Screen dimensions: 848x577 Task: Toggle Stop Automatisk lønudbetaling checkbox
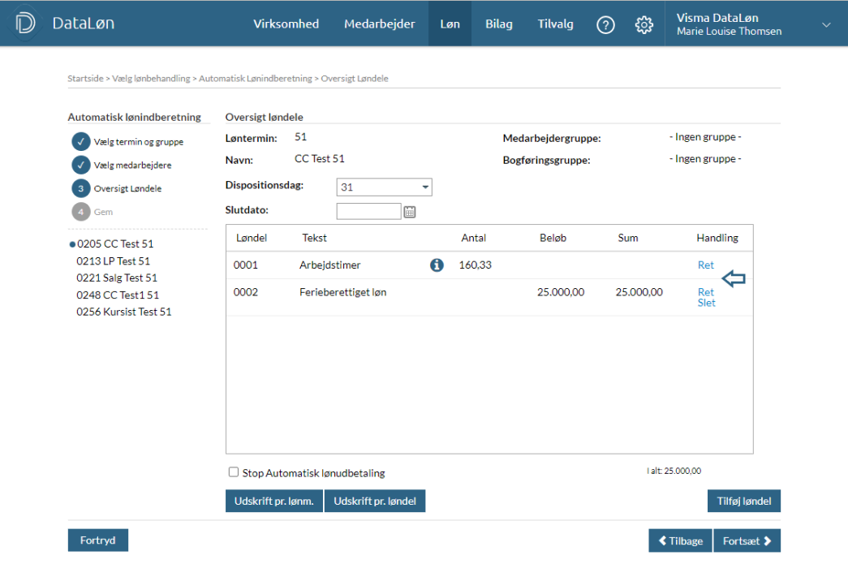[234, 472]
